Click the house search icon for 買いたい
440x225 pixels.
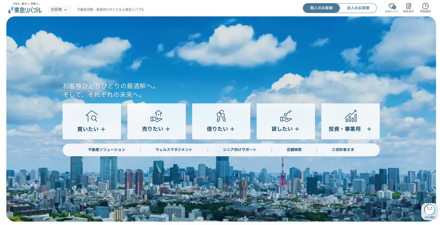92,116
